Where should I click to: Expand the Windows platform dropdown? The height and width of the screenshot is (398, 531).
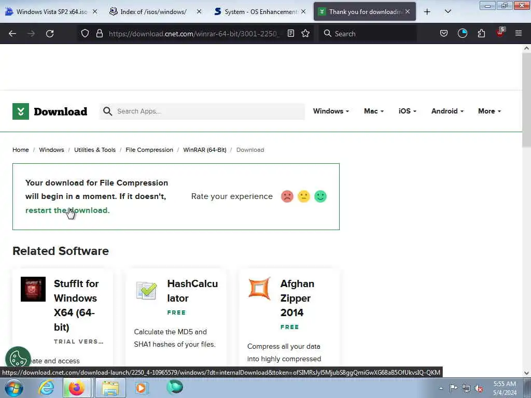[x=331, y=111]
